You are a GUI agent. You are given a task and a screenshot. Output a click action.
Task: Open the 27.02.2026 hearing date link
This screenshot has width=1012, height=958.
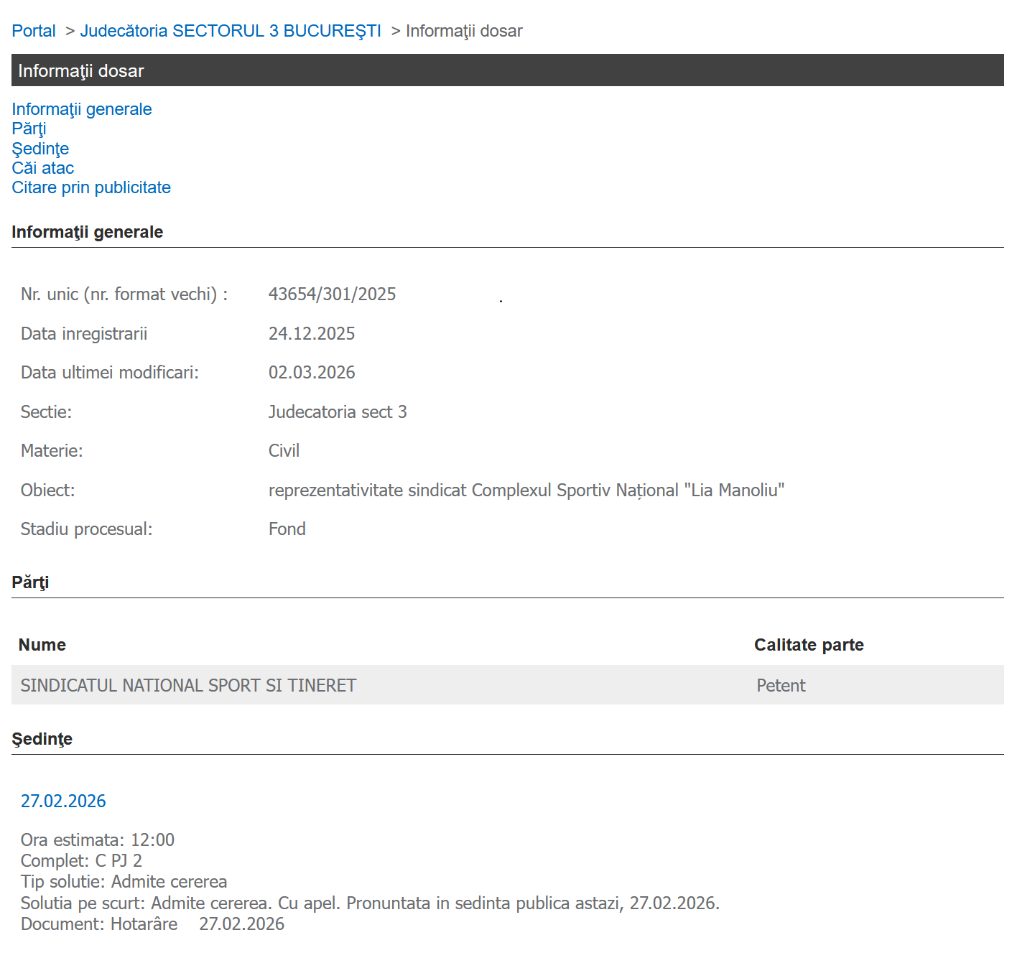[63, 801]
